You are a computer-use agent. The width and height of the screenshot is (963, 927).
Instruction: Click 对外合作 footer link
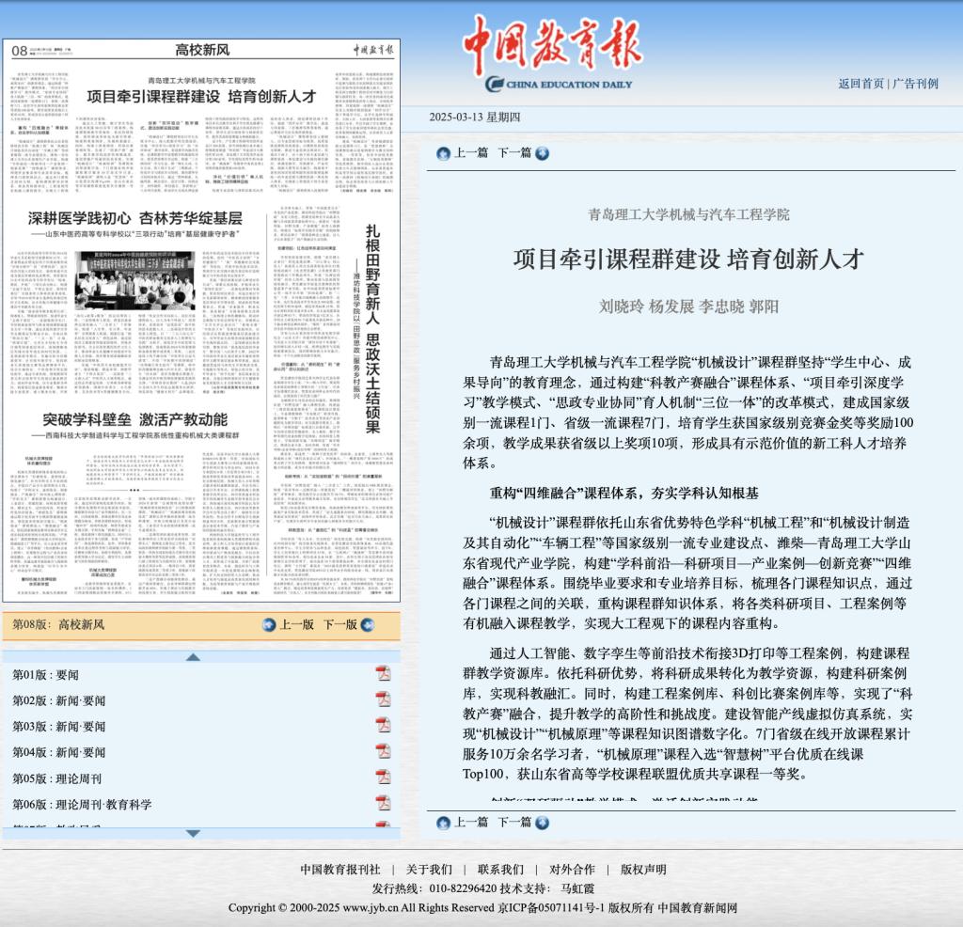572,869
